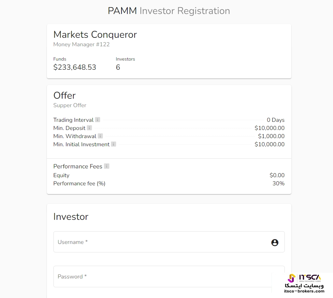333x298 pixels.
Task: Click the 0 Days trading interval value
Action: [x=275, y=120]
